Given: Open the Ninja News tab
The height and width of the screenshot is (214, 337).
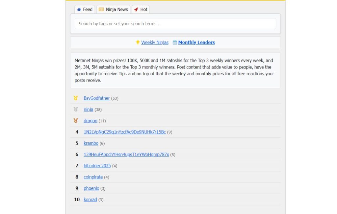Looking at the screenshot, I should coord(113,10).
